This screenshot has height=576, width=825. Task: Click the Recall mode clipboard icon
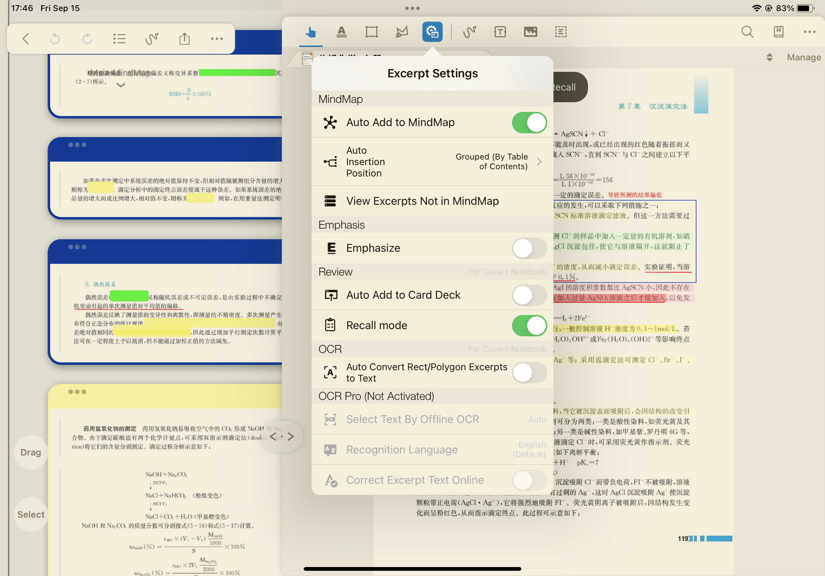[330, 325]
